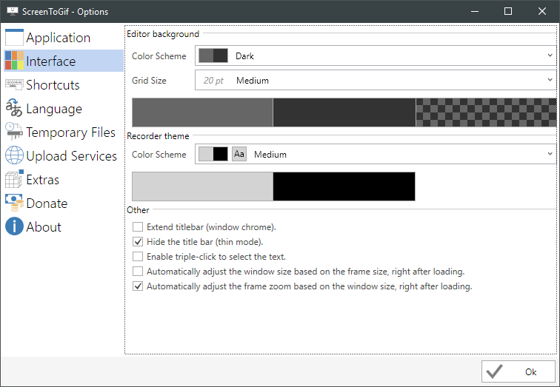The height and width of the screenshot is (387, 560).
Task: Uncheck automatically adjust the frame zoom option
Action: tap(138, 286)
